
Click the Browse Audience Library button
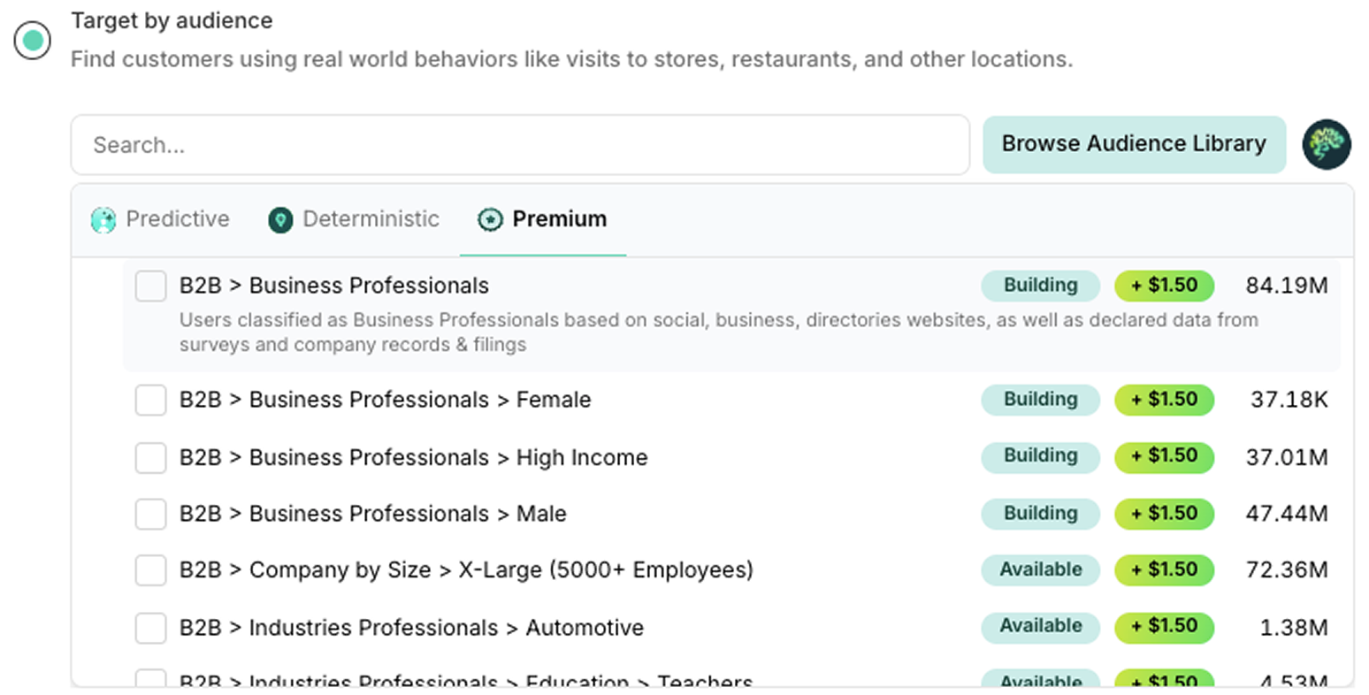tap(1134, 144)
